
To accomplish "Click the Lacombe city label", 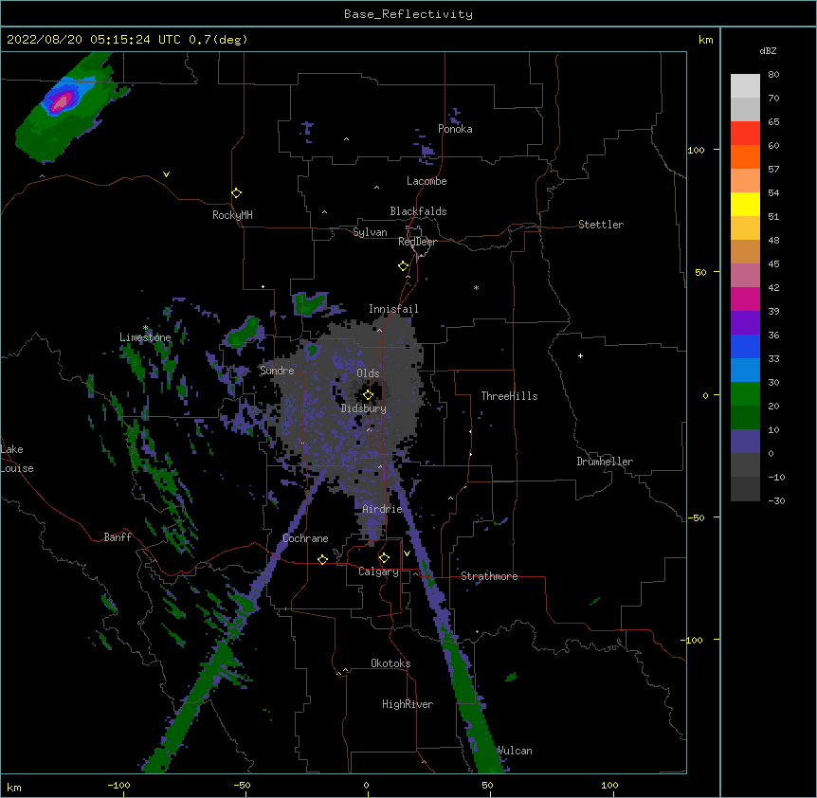I will 427,181.
